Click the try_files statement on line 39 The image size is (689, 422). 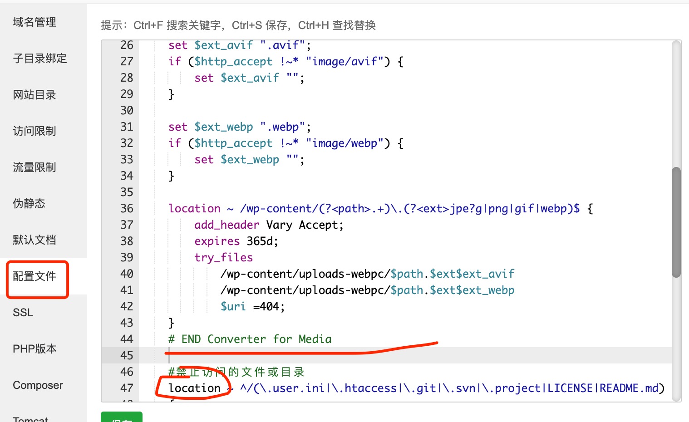pyautogui.click(x=223, y=257)
